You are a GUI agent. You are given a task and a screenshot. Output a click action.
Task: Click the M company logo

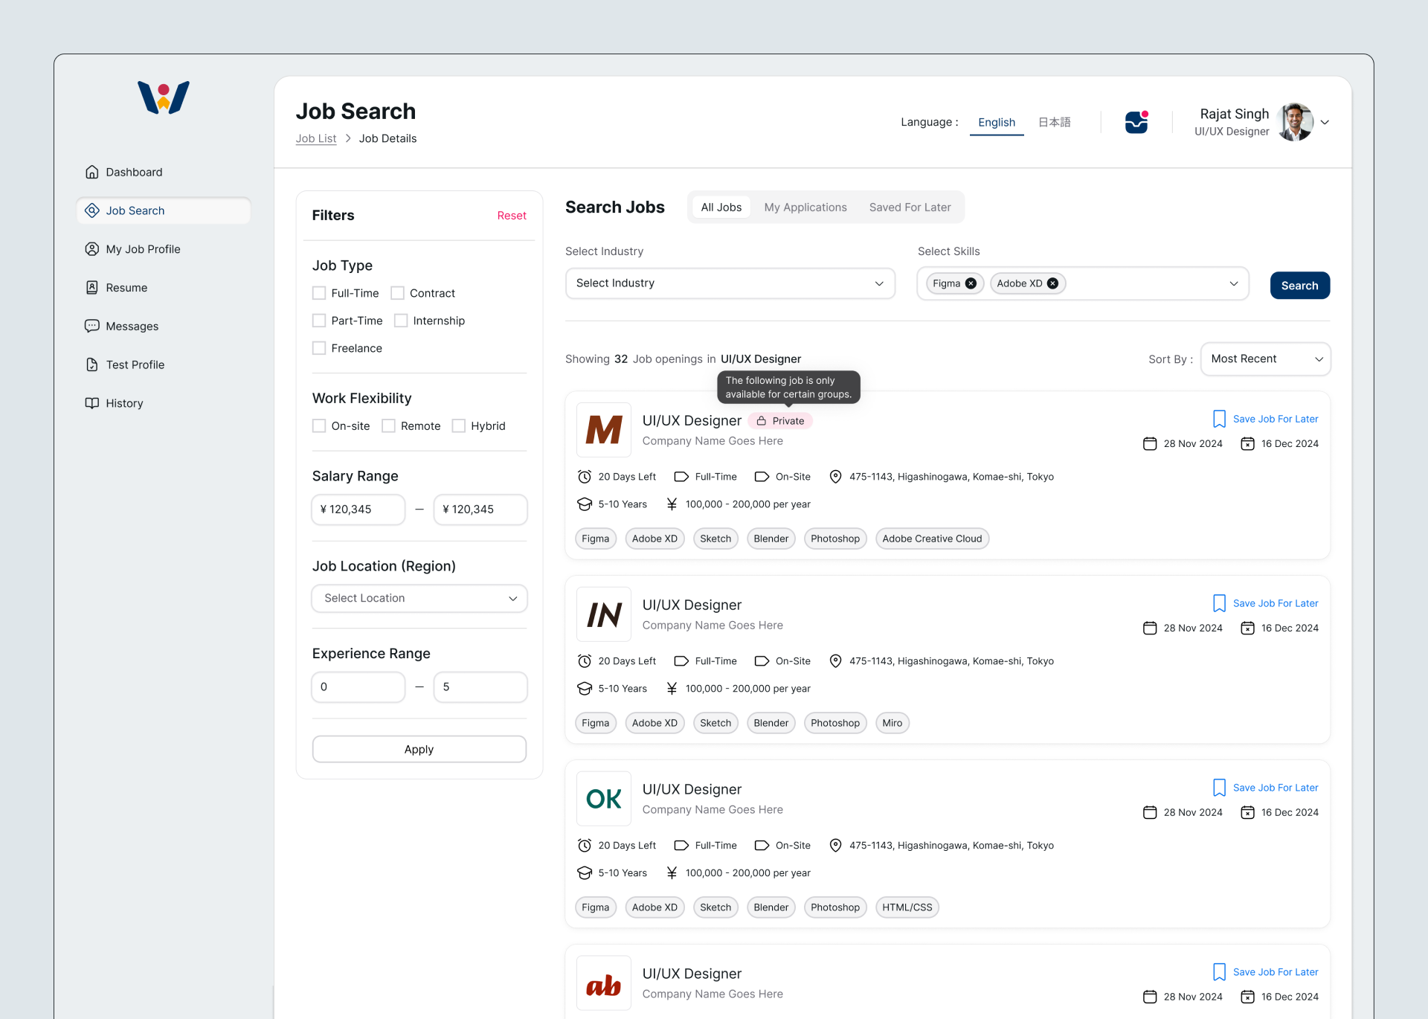click(x=604, y=430)
